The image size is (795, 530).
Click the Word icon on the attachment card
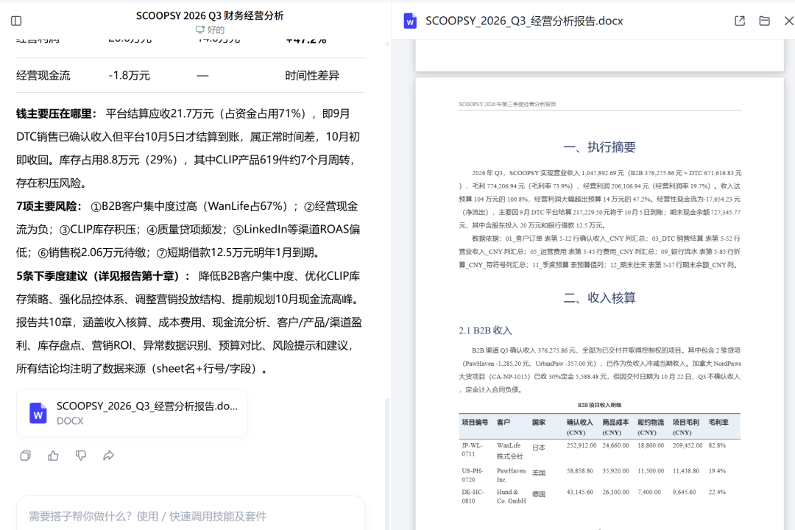pyautogui.click(x=38, y=413)
